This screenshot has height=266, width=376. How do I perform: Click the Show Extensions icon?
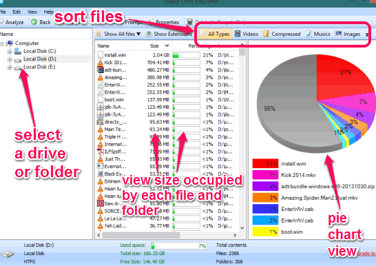click(149, 34)
